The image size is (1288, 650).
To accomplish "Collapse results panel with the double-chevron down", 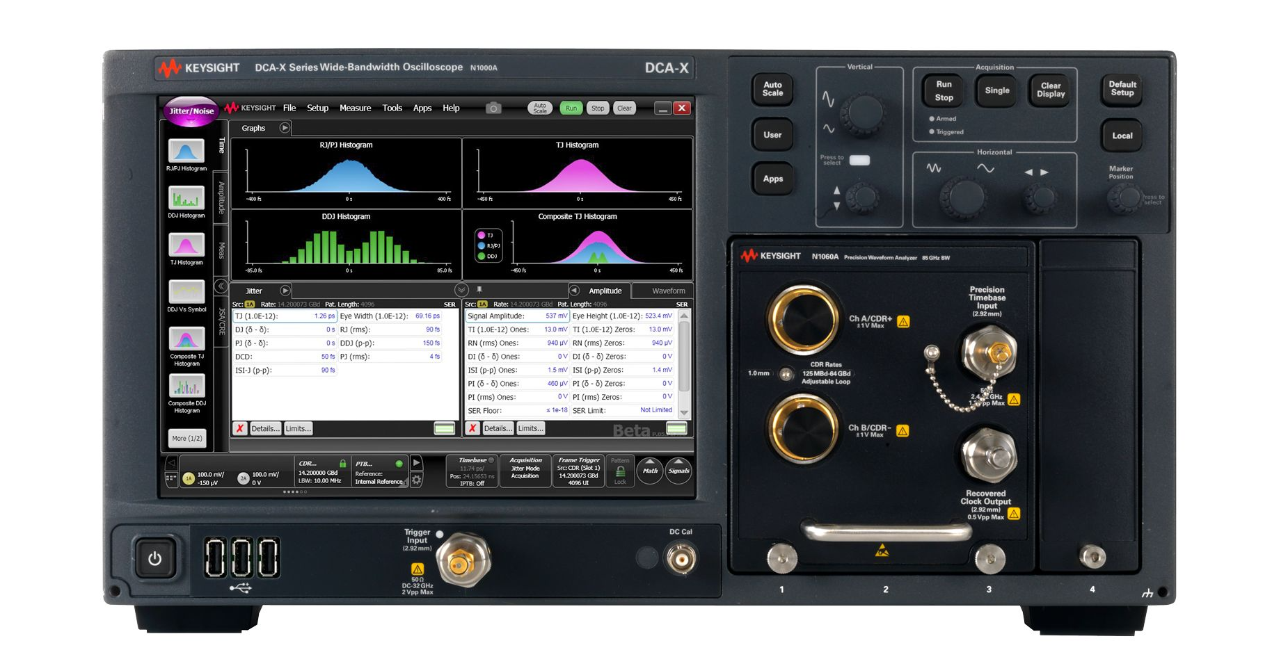I will (461, 290).
